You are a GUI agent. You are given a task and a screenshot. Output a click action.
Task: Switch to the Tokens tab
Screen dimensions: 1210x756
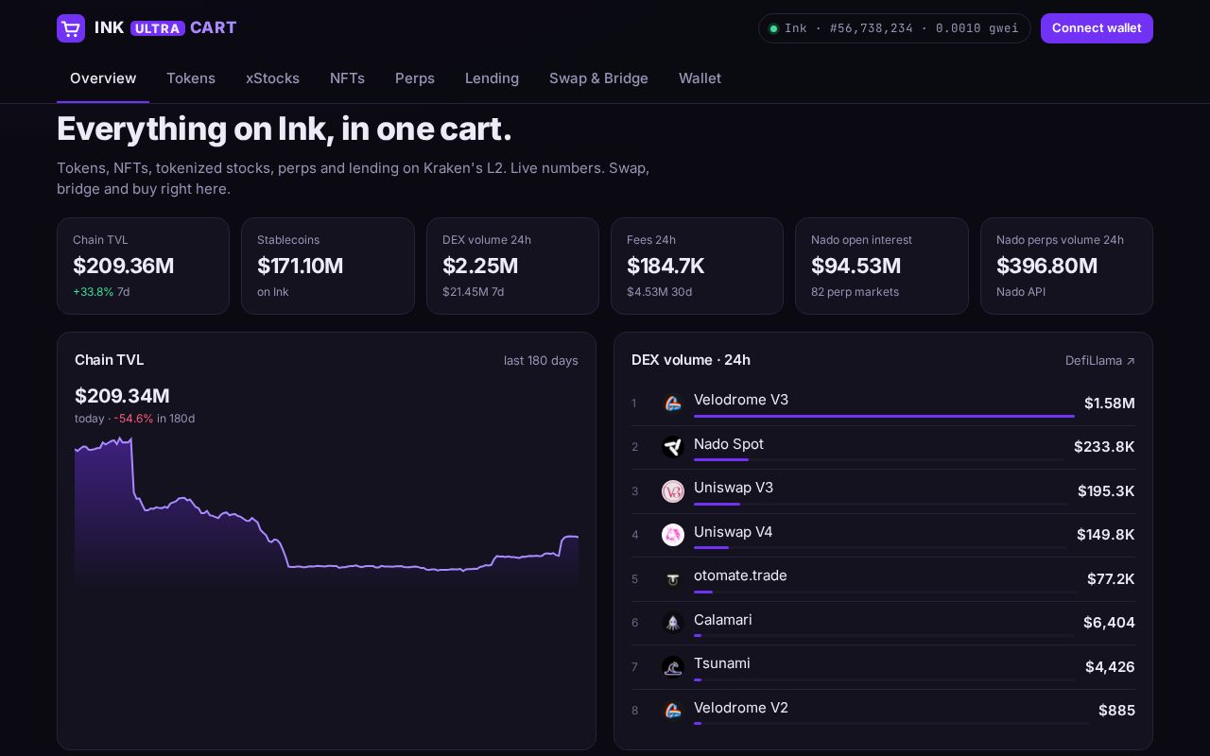click(x=191, y=78)
